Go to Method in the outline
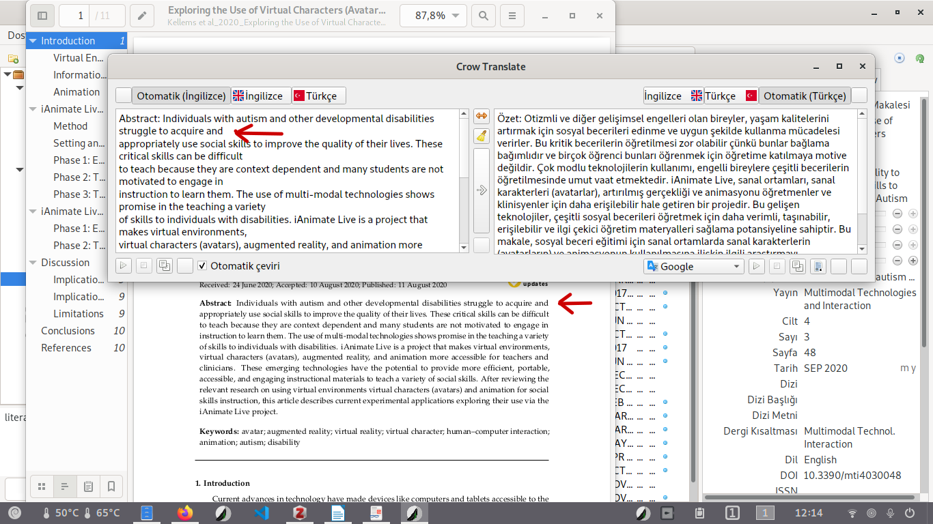Screen dimensions: 933x524 pyautogui.click(x=70, y=126)
